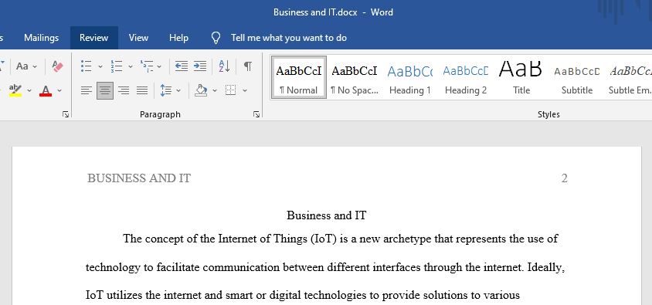Toggle center alignment
Screen dimensions: 652x305
click(105, 90)
